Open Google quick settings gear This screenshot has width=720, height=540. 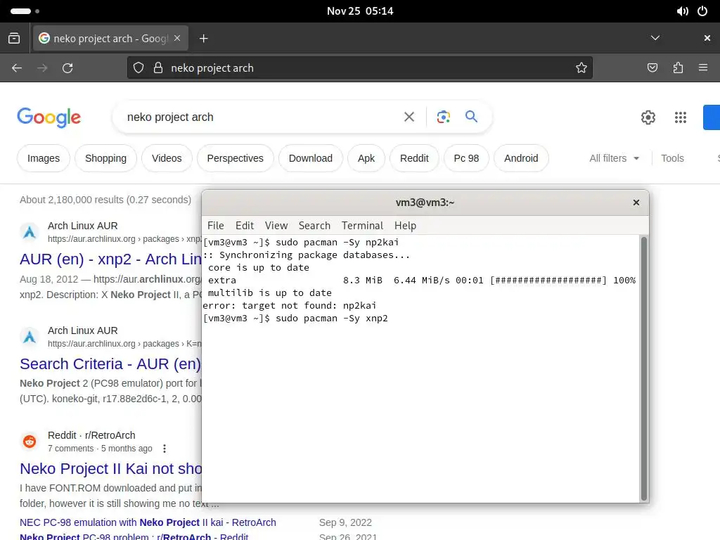648,117
